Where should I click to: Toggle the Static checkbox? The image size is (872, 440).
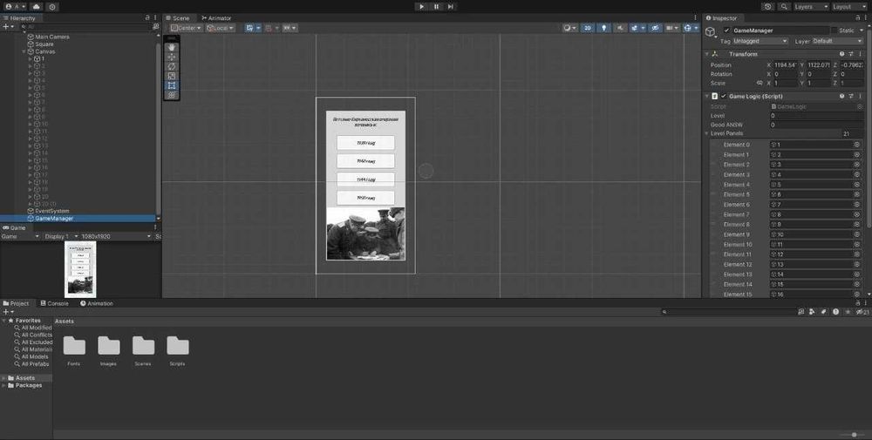click(x=835, y=30)
